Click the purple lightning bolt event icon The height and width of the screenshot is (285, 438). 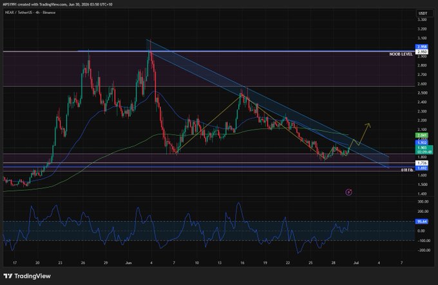(348, 192)
